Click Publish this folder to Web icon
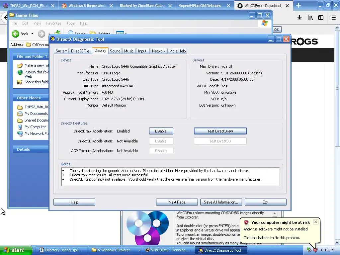340x255 pixels. point(20,72)
